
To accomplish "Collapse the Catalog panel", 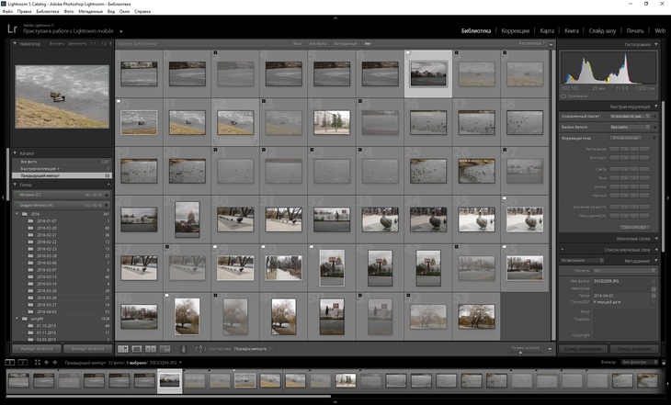I will point(16,153).
